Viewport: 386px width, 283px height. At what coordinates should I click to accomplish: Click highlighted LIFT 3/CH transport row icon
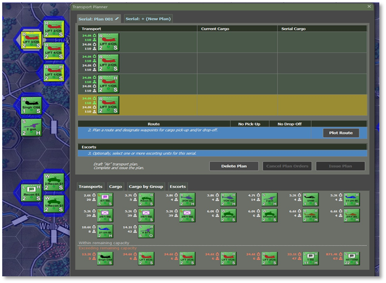(108, 104)
